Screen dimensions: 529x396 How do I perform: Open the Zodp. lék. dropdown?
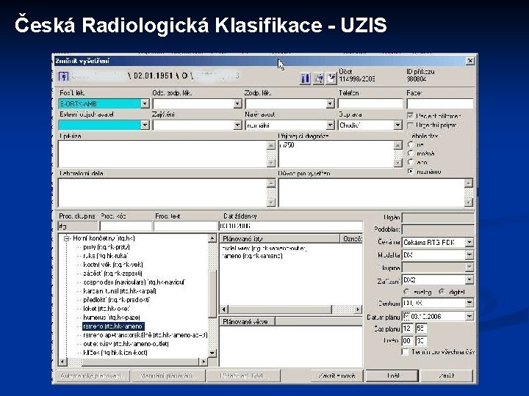[331, 103]
